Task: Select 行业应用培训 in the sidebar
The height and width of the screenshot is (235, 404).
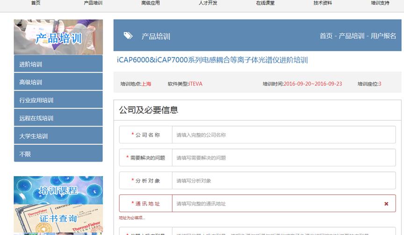Action: point(58,100)
